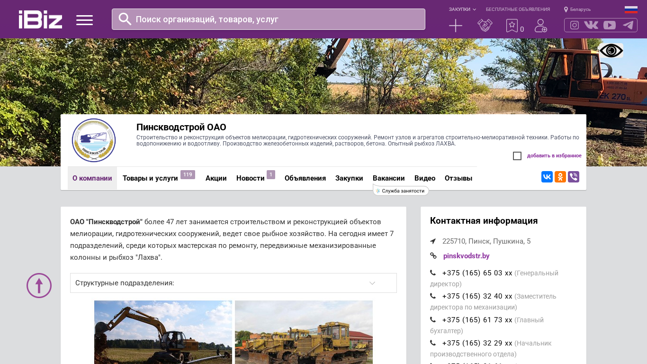The image size is (647, 364).
Task: Click the plus add icon in header
Action: 455,26
